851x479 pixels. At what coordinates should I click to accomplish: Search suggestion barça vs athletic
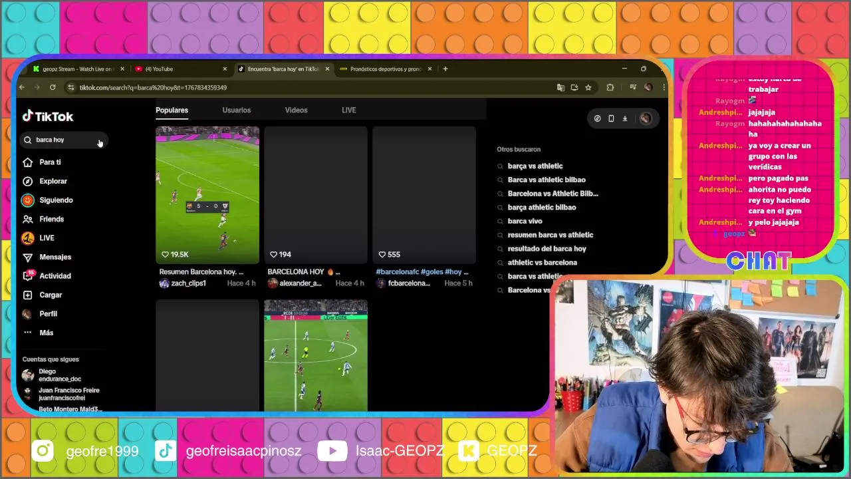(x=535, y=166)
